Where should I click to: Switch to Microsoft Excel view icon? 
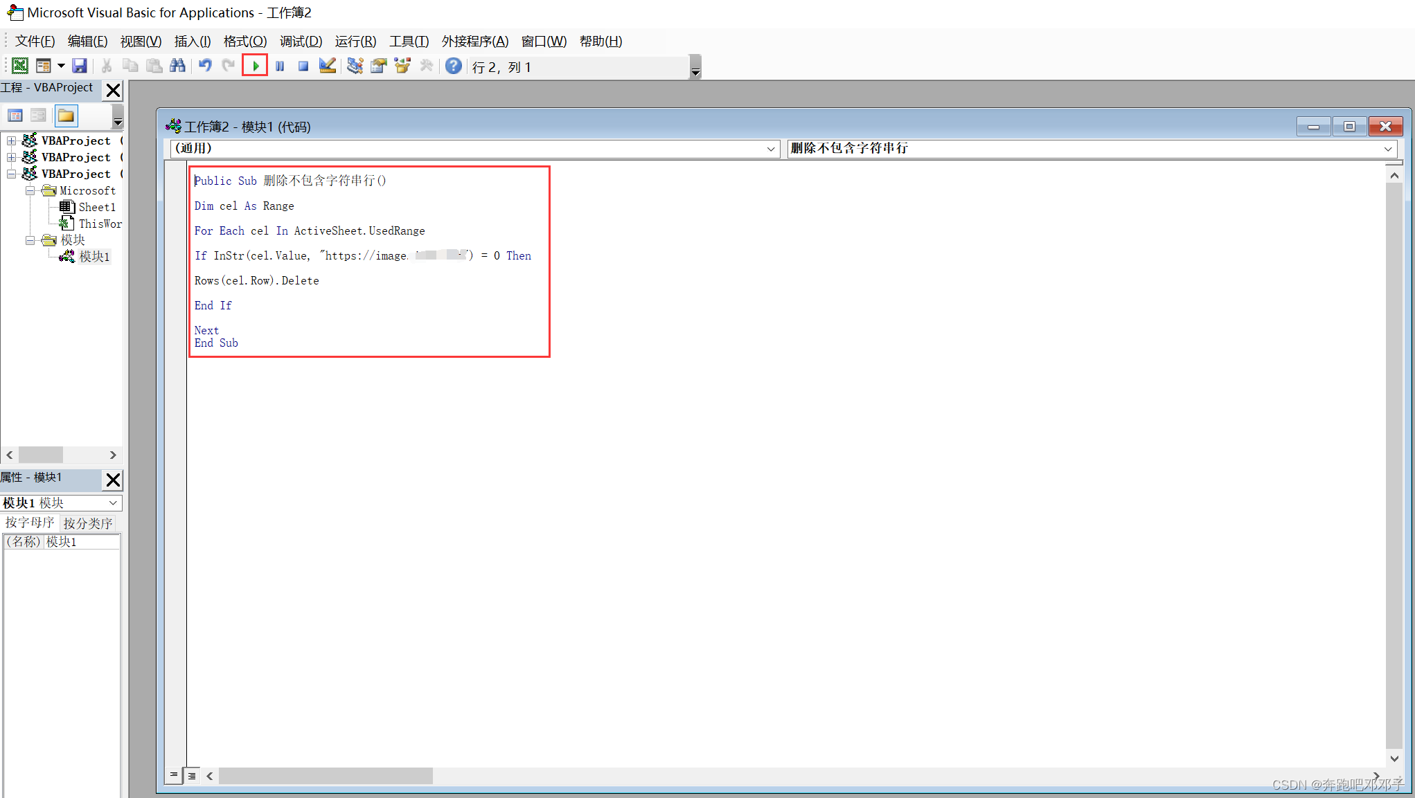[20, 66]
